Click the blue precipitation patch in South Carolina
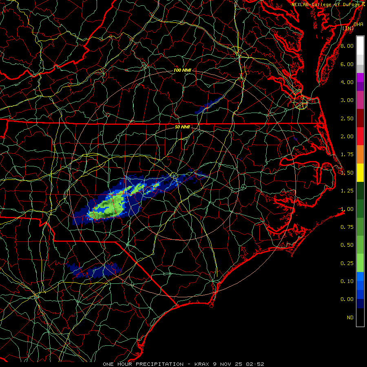367x367 pixels. (x=95, y=270)
